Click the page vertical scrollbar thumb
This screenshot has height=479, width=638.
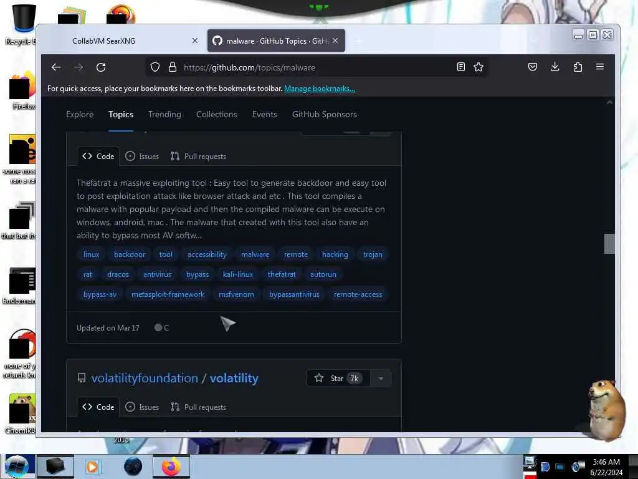609,244
